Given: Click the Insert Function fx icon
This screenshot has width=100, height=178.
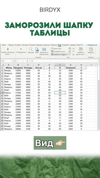Looking at the screenshot, I should tap(27, 61).
